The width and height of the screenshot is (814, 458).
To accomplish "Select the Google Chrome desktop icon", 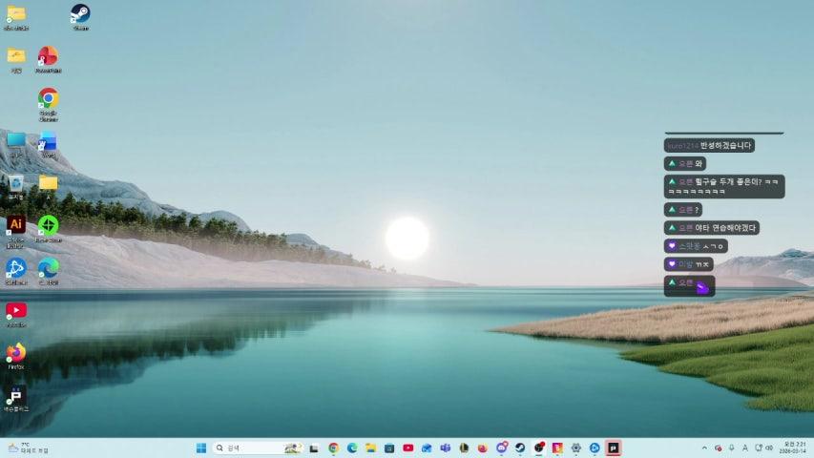I will click(x=48, y=98).
